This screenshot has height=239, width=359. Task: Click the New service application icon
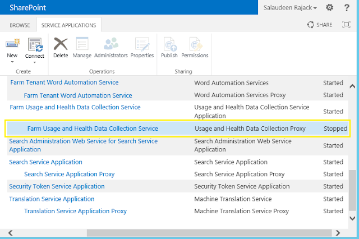[13, 44]
